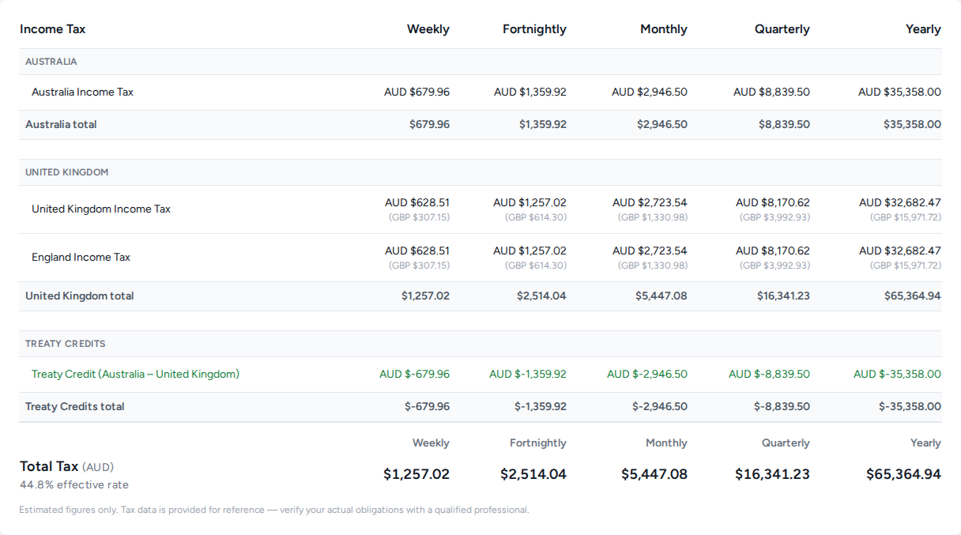Click the AUSTRALIA section label
The height and width of the screenshot is (535, 961).
51,62
